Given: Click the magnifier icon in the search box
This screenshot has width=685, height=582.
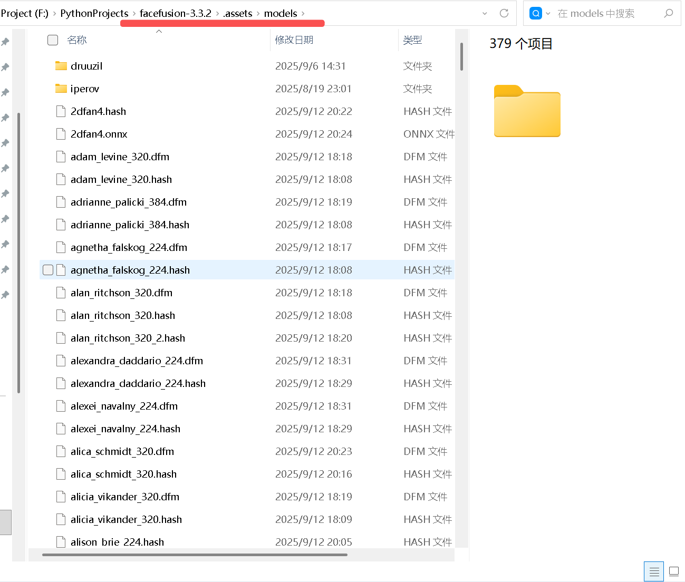Looking at the screenshot, I should pos(669,13).
